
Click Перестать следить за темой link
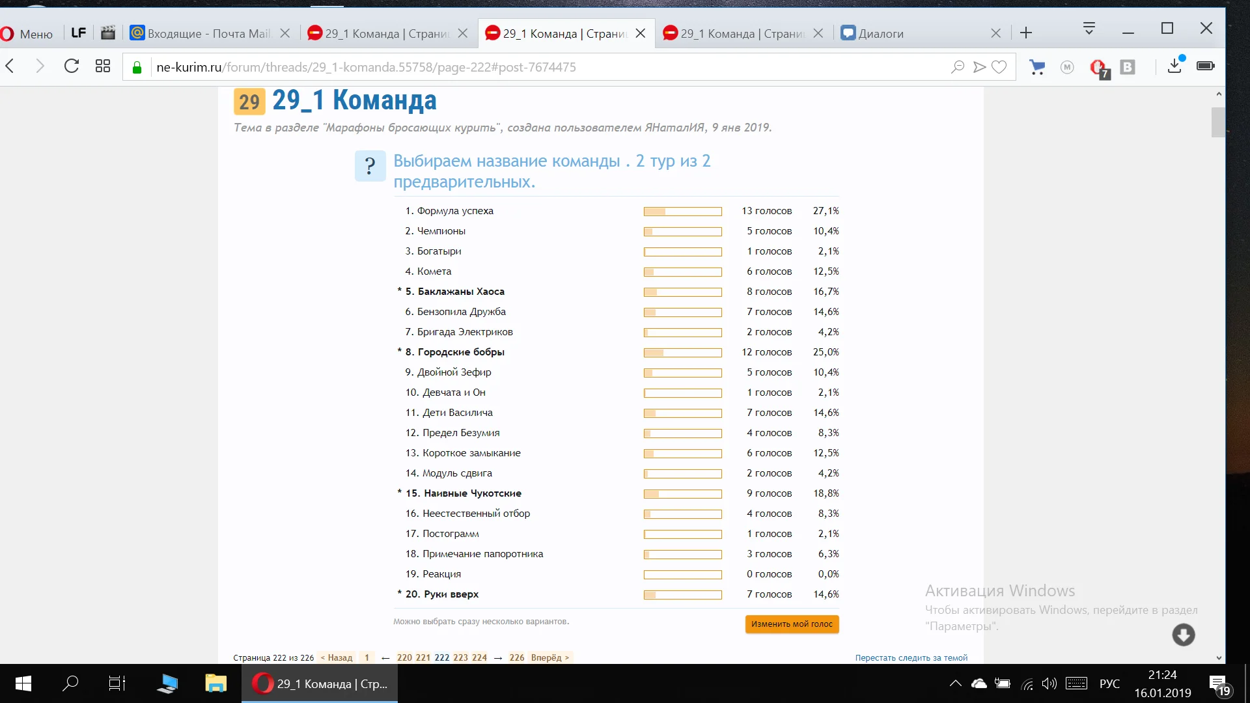[911, 658]
